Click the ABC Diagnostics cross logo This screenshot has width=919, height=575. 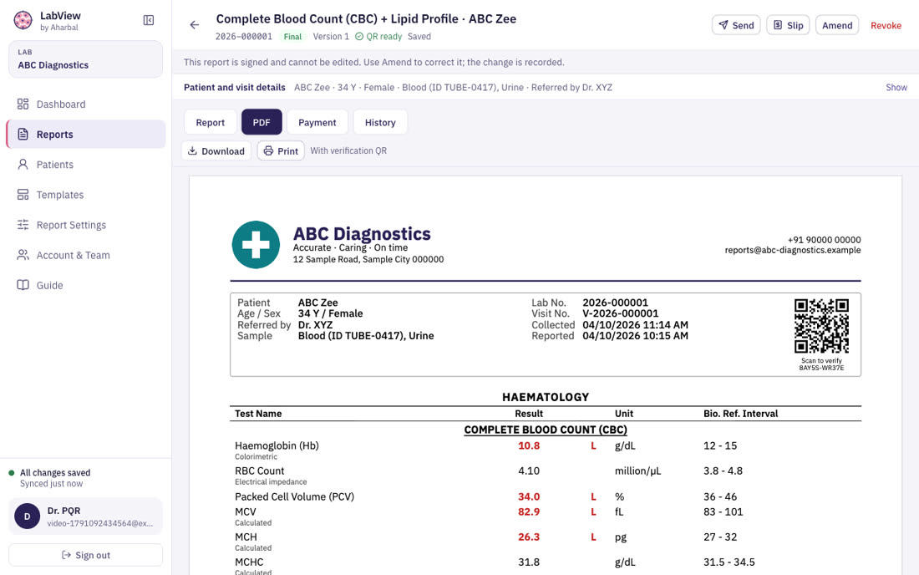point(256,244)
